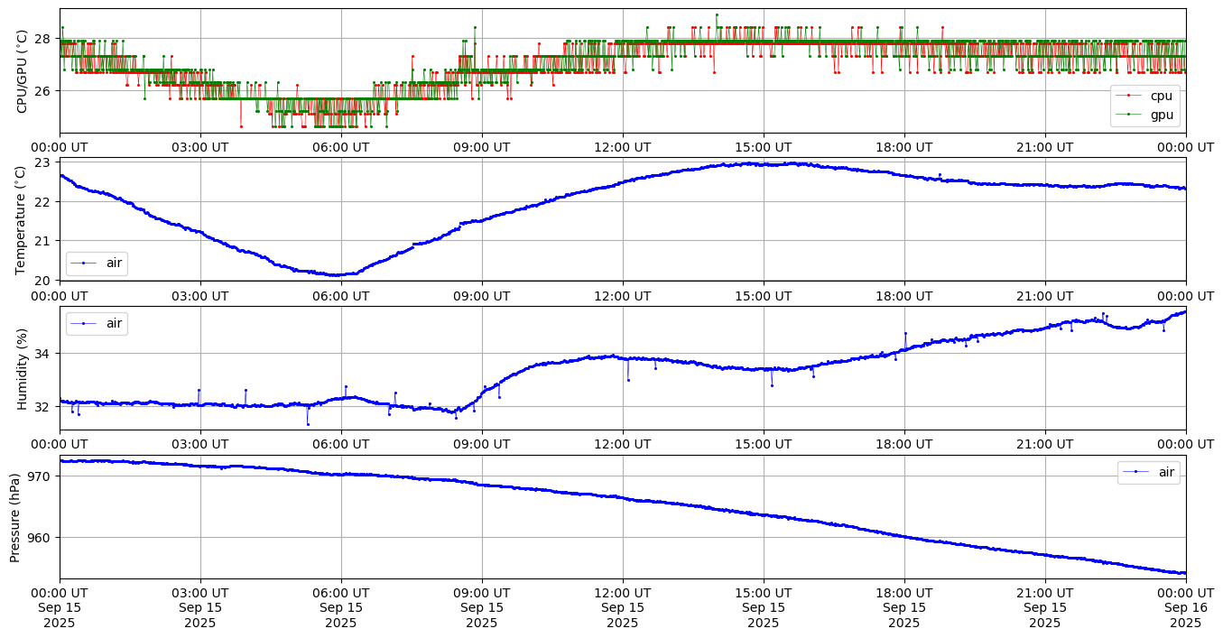Click '06:00 UT Sep 15 2025' bottom tick label

point(341,608)
